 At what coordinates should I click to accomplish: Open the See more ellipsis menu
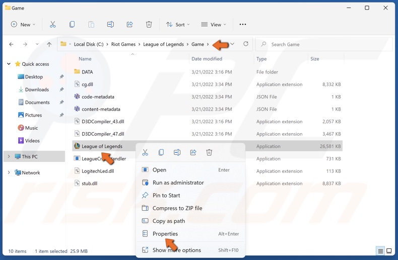point(243,24)
